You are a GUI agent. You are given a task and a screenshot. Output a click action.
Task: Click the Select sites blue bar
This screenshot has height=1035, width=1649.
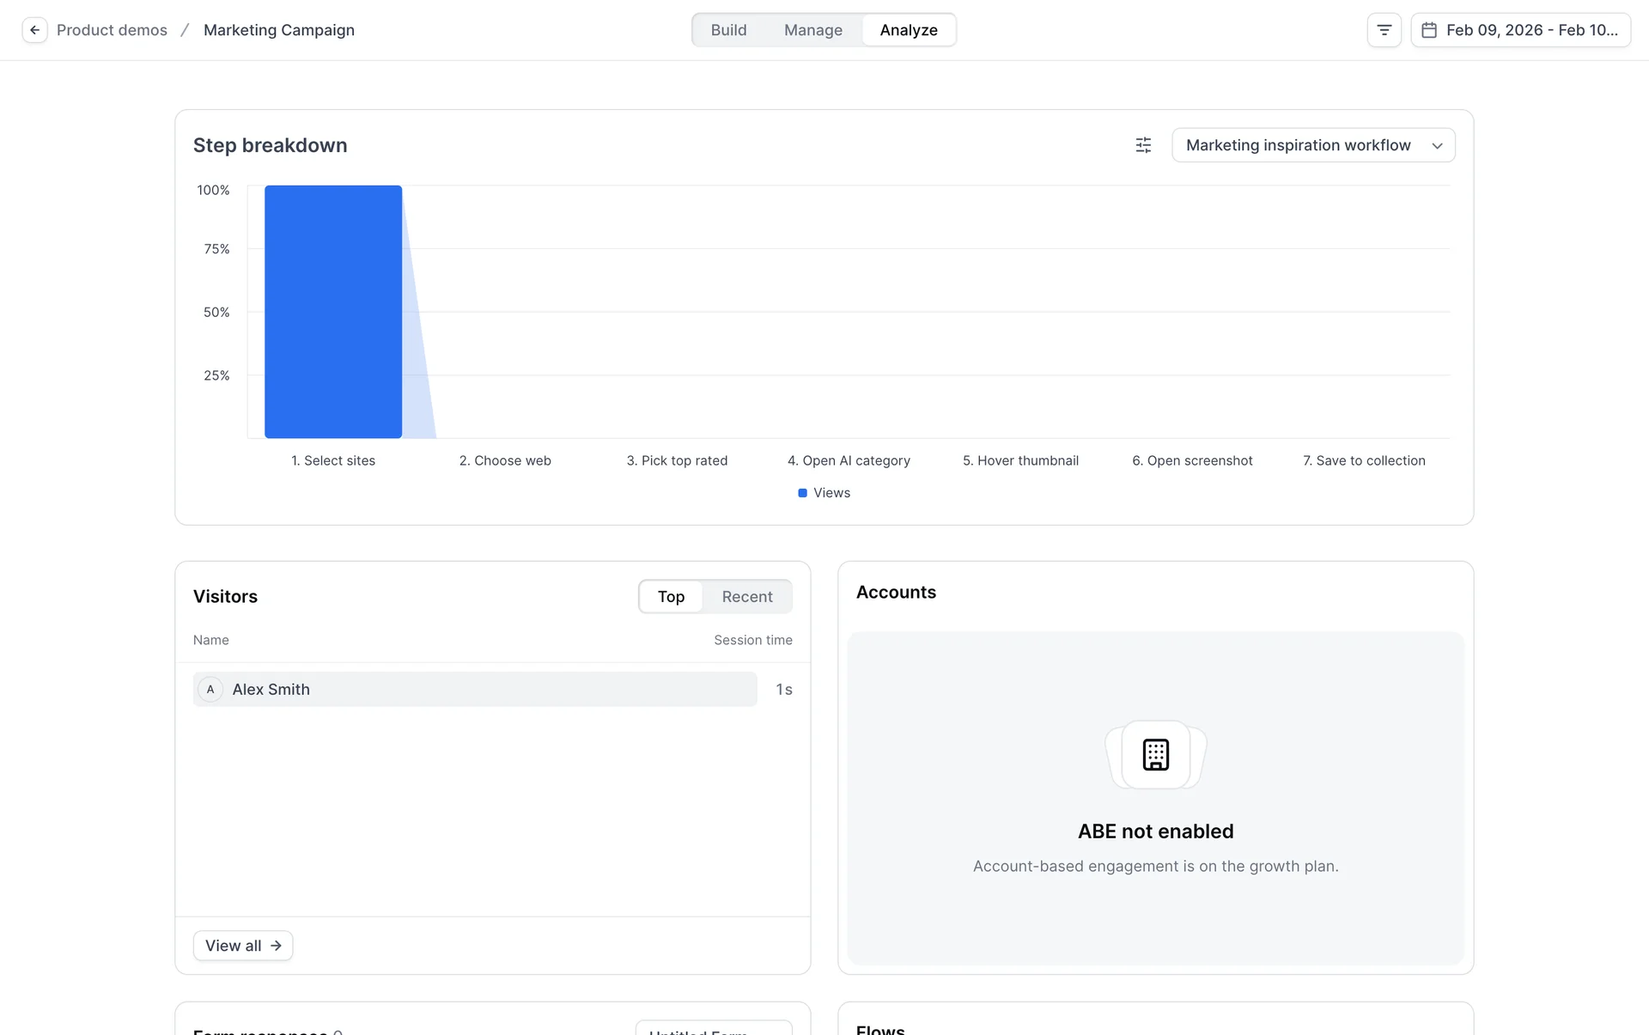coord(333,312)
